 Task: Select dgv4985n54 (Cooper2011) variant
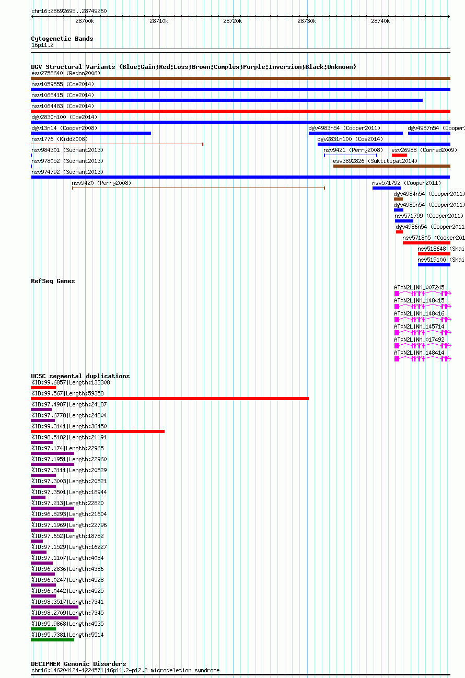point(399,210)
